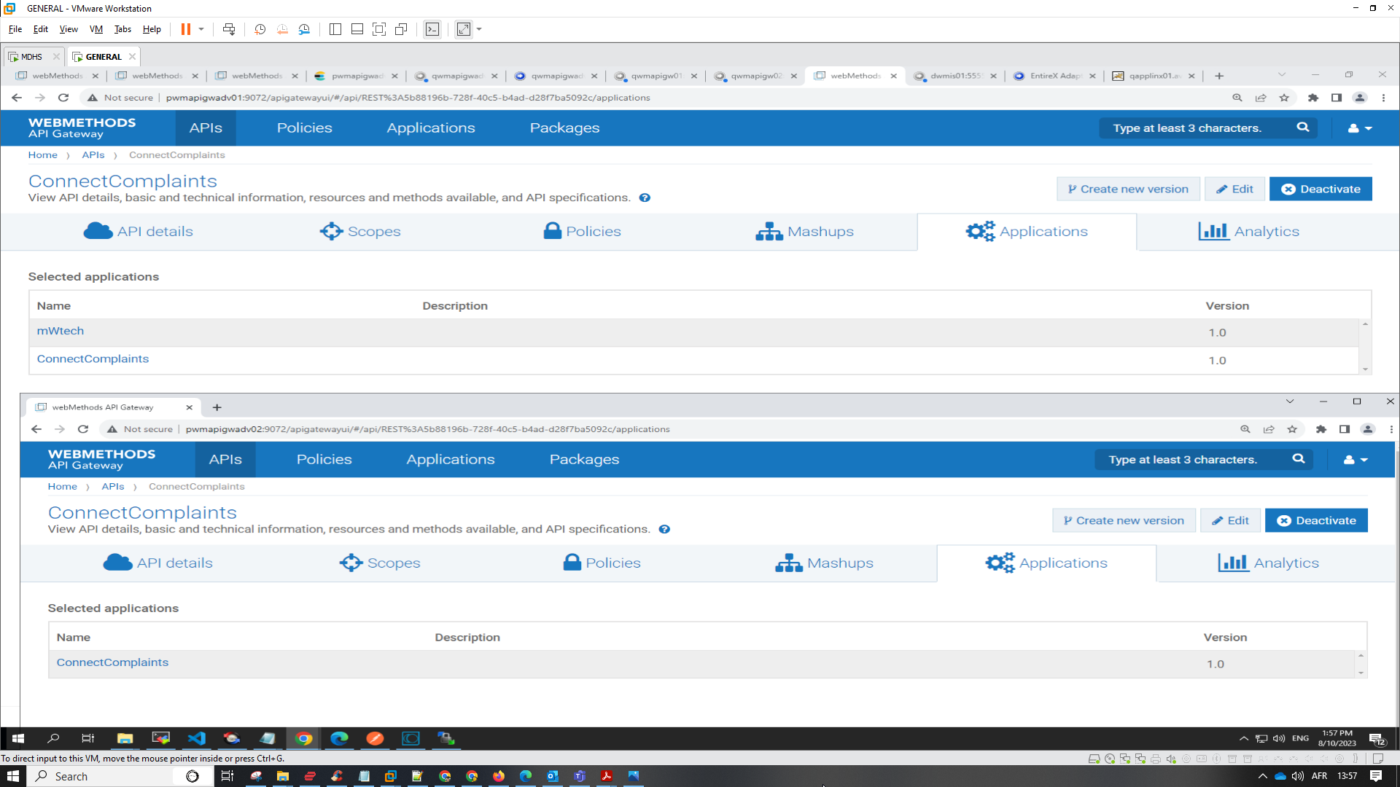This screenshot has width=1400, height=787.
Task: Click the extensions puzzle icon in lower browser toolbar
Action: [x=1321, y=429]
